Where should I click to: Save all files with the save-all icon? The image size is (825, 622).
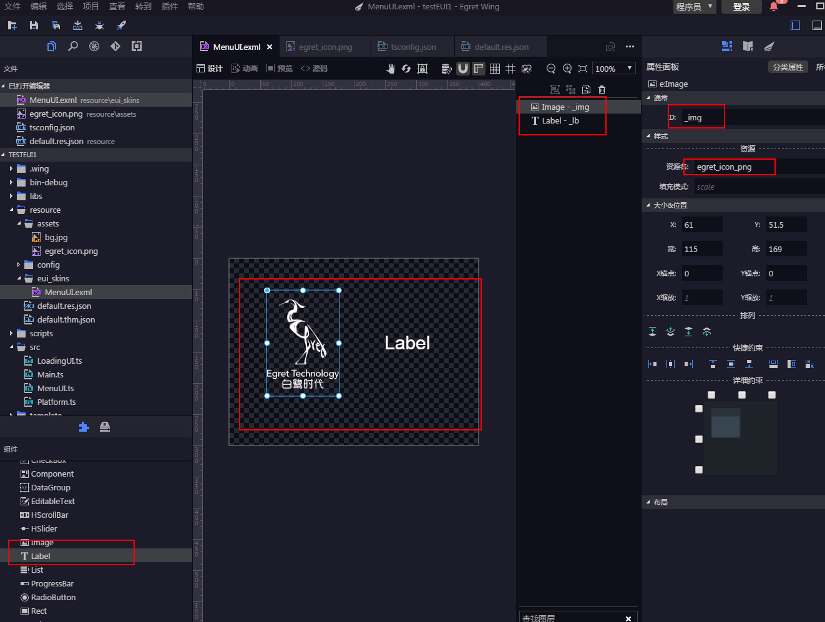coord(56,26)
